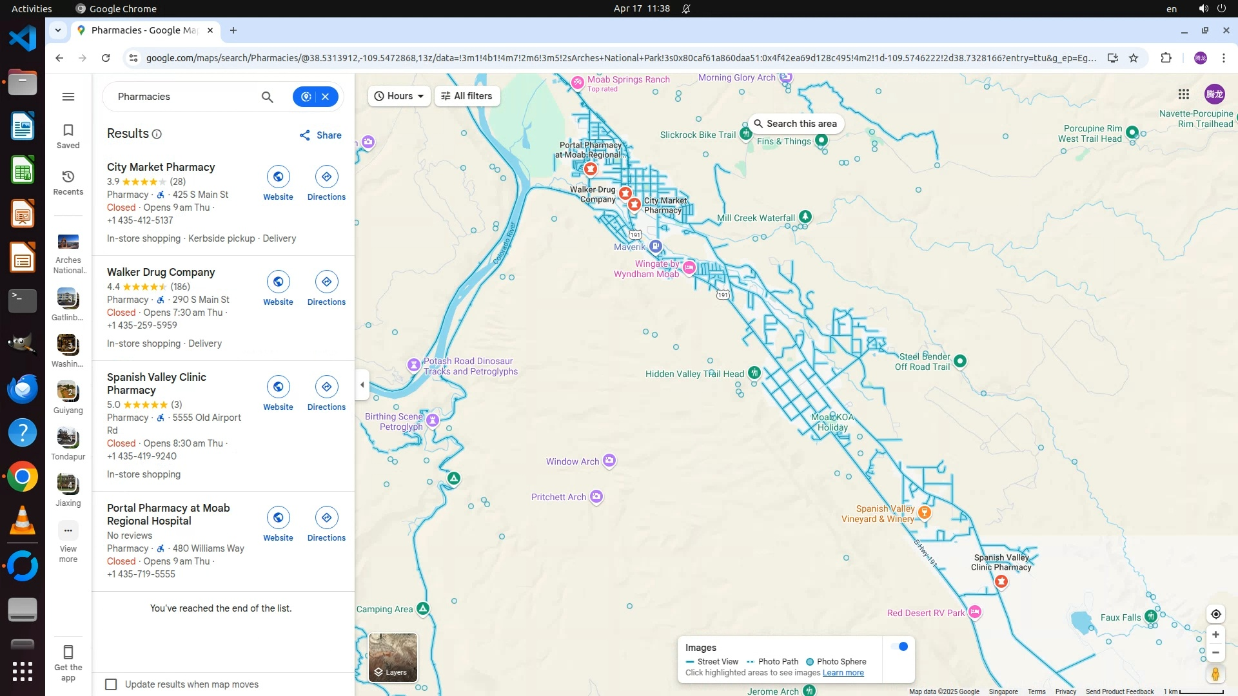1238x696 pixels.
Task: Click the magnifier search icon
Action: pos(267,97)
